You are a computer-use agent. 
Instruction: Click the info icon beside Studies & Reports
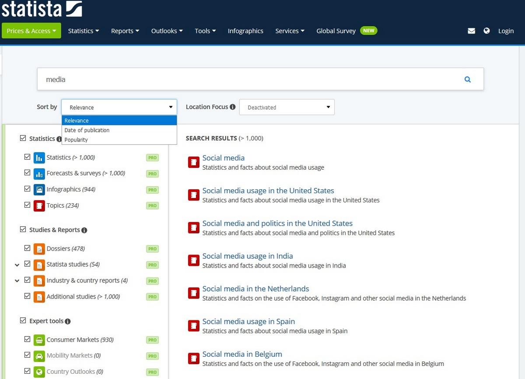(x=84, y=230)
